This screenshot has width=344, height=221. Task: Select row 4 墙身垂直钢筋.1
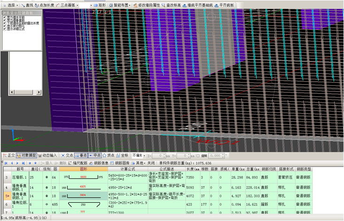pos(8,188)
